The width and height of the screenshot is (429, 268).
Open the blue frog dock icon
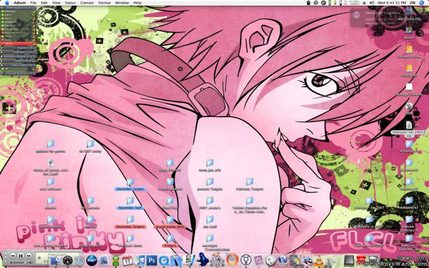point(202,260)
